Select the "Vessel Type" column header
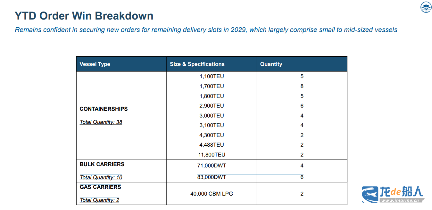 coord(95,64)
